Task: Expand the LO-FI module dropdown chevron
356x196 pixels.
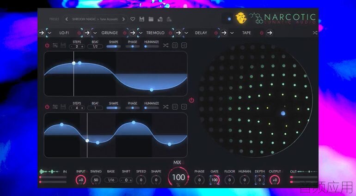Action: coord(49,33)
